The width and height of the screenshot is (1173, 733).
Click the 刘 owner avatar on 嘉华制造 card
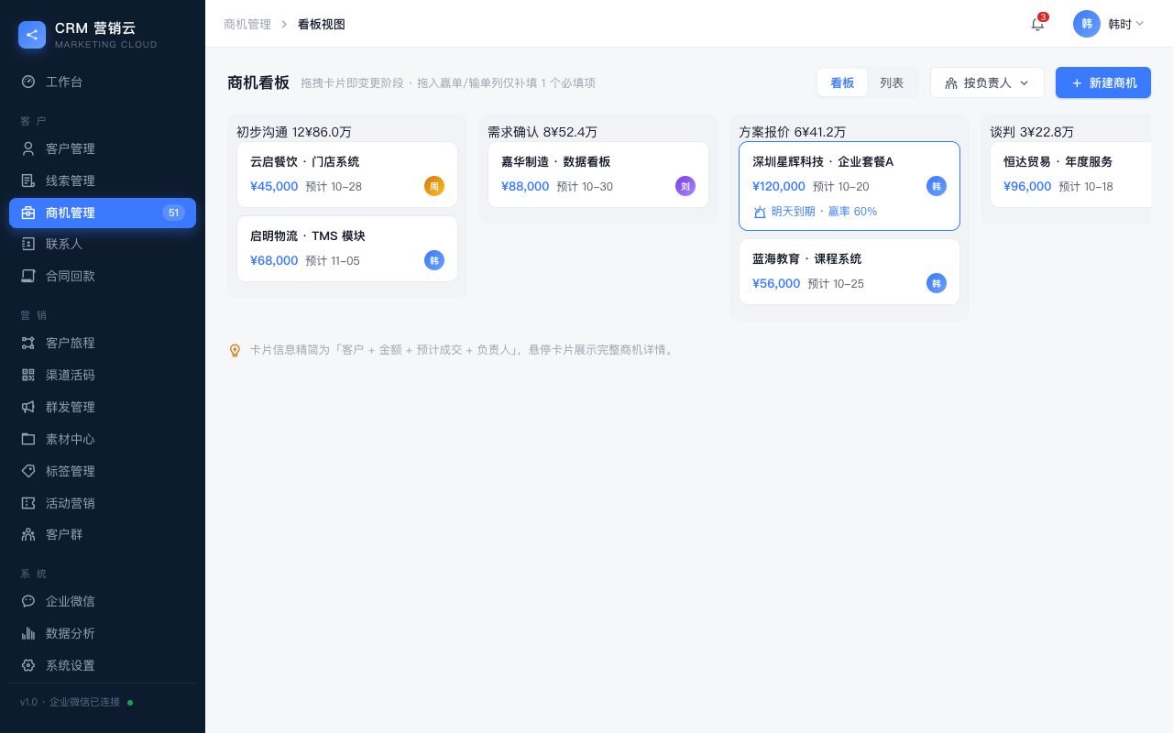pos(685,186)
